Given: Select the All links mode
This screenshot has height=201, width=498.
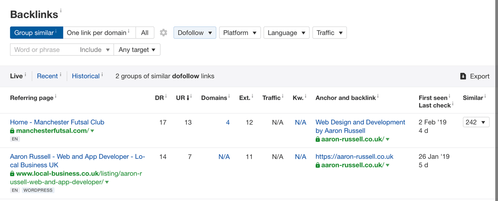Looking at the screenshot, I should coord(145,33).
